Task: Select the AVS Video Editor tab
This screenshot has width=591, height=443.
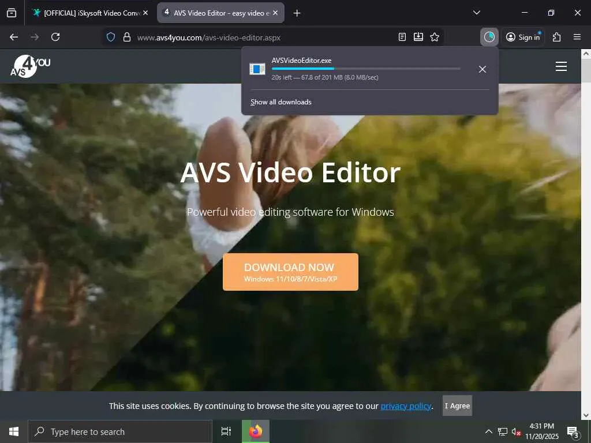Action: (x=221, y=13)
